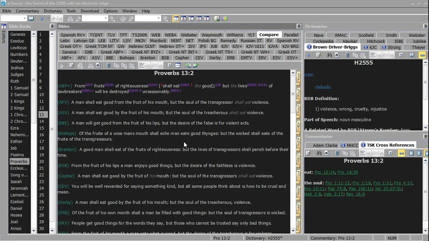Select the KJV Bible tab
Image resolution: width=429 pixels, height=241 pixels.
pos(225,46)
